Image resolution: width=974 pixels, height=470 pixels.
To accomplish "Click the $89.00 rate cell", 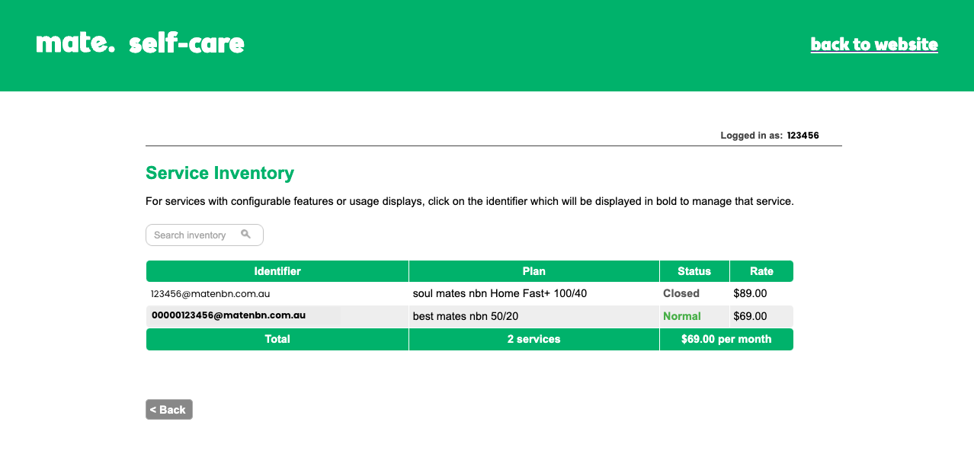I will tap(750, 293).
